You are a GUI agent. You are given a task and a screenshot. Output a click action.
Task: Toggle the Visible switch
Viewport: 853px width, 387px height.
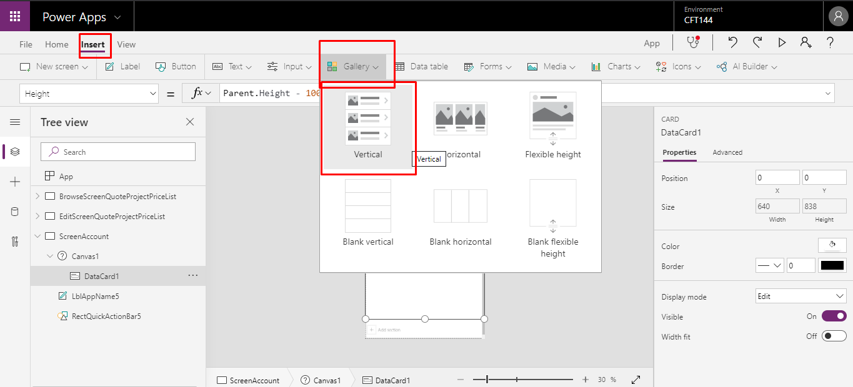[x=834, y=316]
